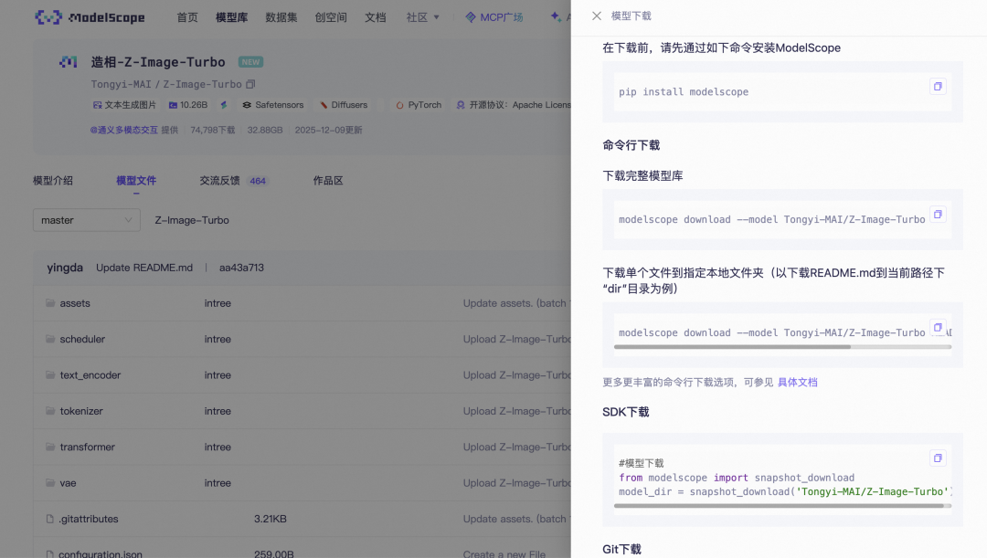987x558 pixels.
Task: Switch to the 模型介绍 tab
Action: coord(53,181)
